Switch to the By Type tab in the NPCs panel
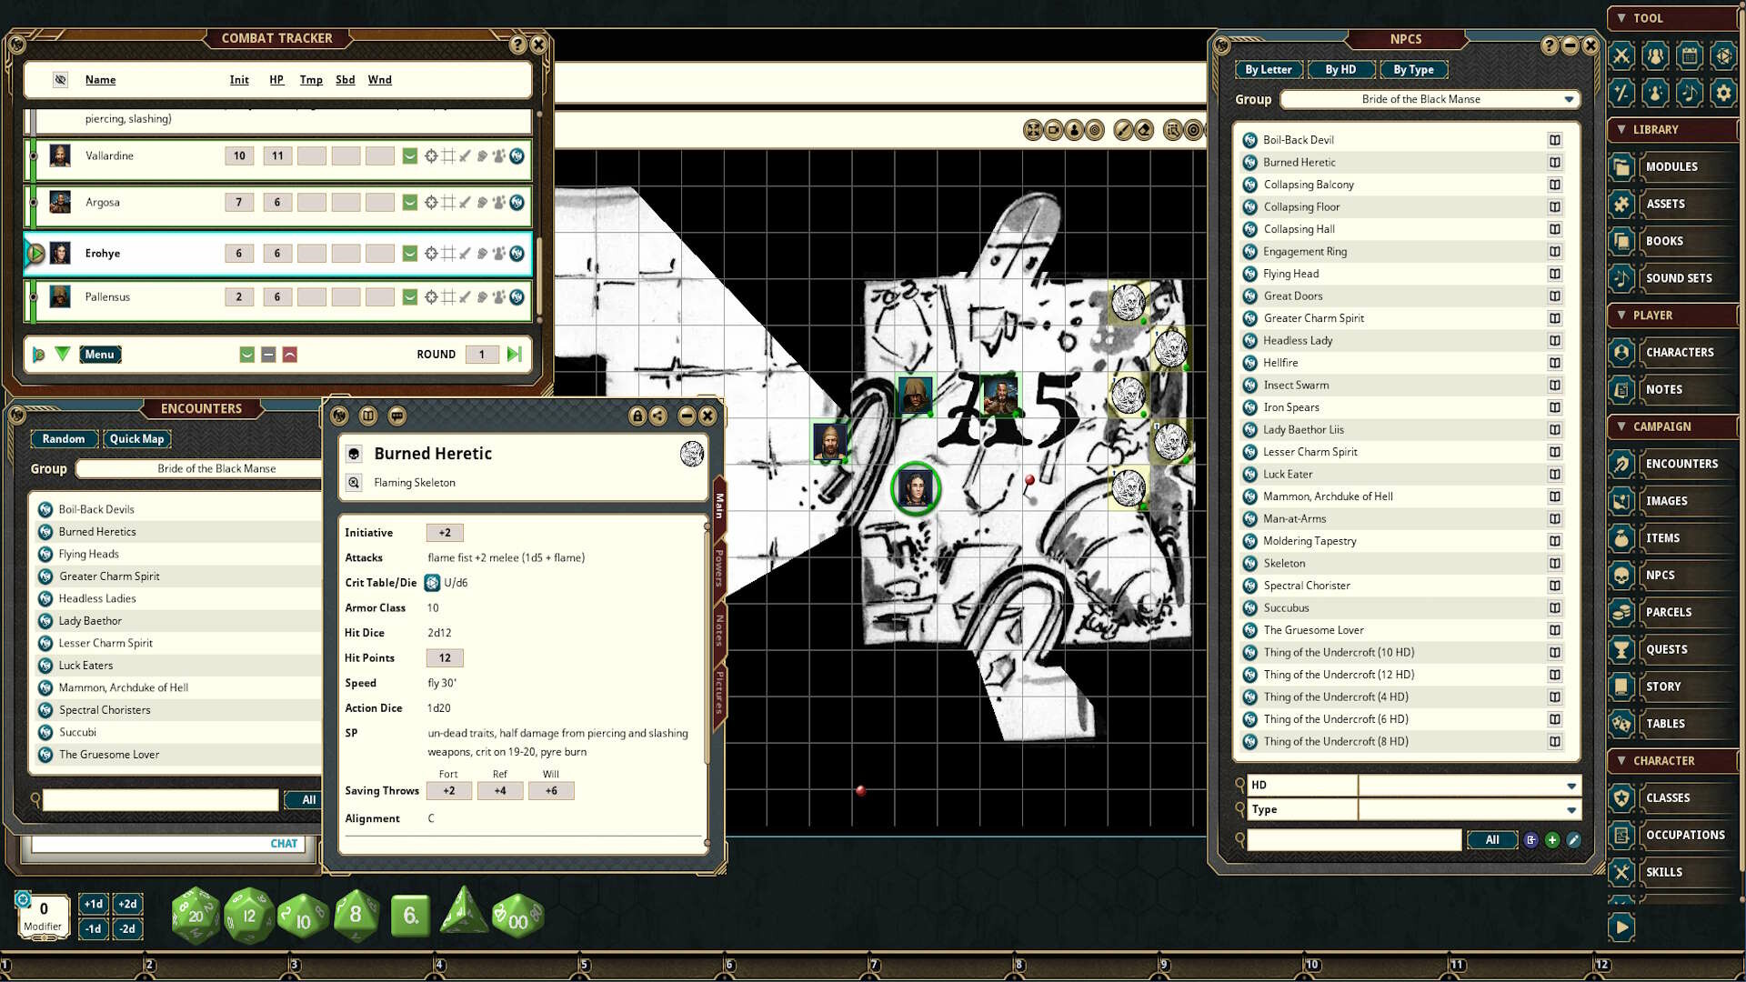Image resolution: width=1746 pixels, height=982 pixels. coord(1414,69)
